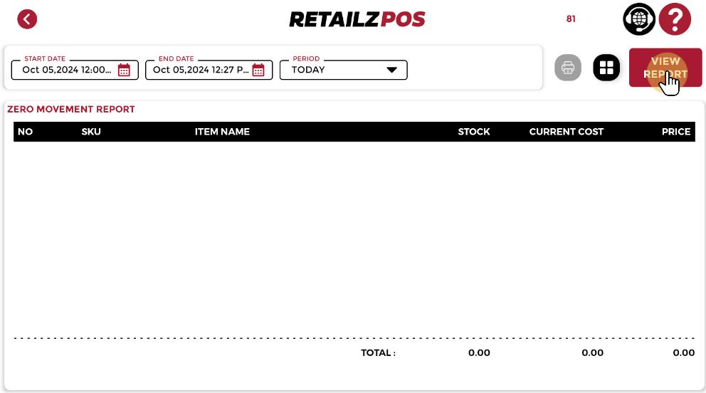Viewport: 706px width, 393px height.
Task: Click the Period dropdown arrow
Action: pyautogui.click(x=391, y=70)
